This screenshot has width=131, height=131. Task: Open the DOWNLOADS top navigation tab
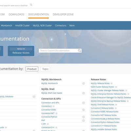[x=16, y=14]
